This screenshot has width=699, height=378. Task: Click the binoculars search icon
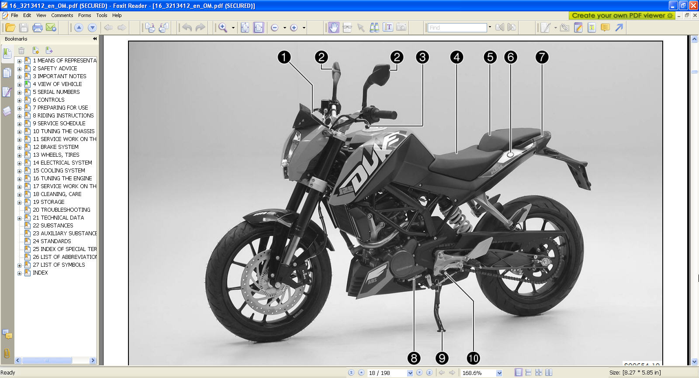374,27
